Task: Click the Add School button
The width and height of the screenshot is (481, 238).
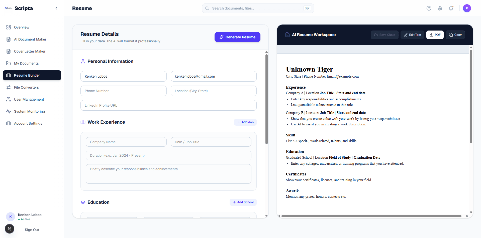Action: (243, 202)
